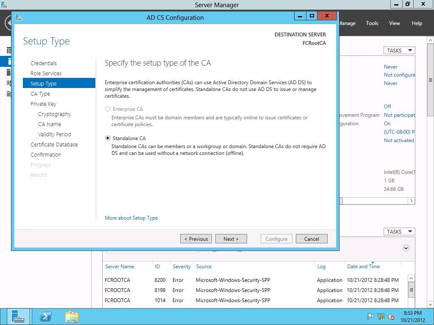Open File Explorer from the taskbar

coord(72,317)
